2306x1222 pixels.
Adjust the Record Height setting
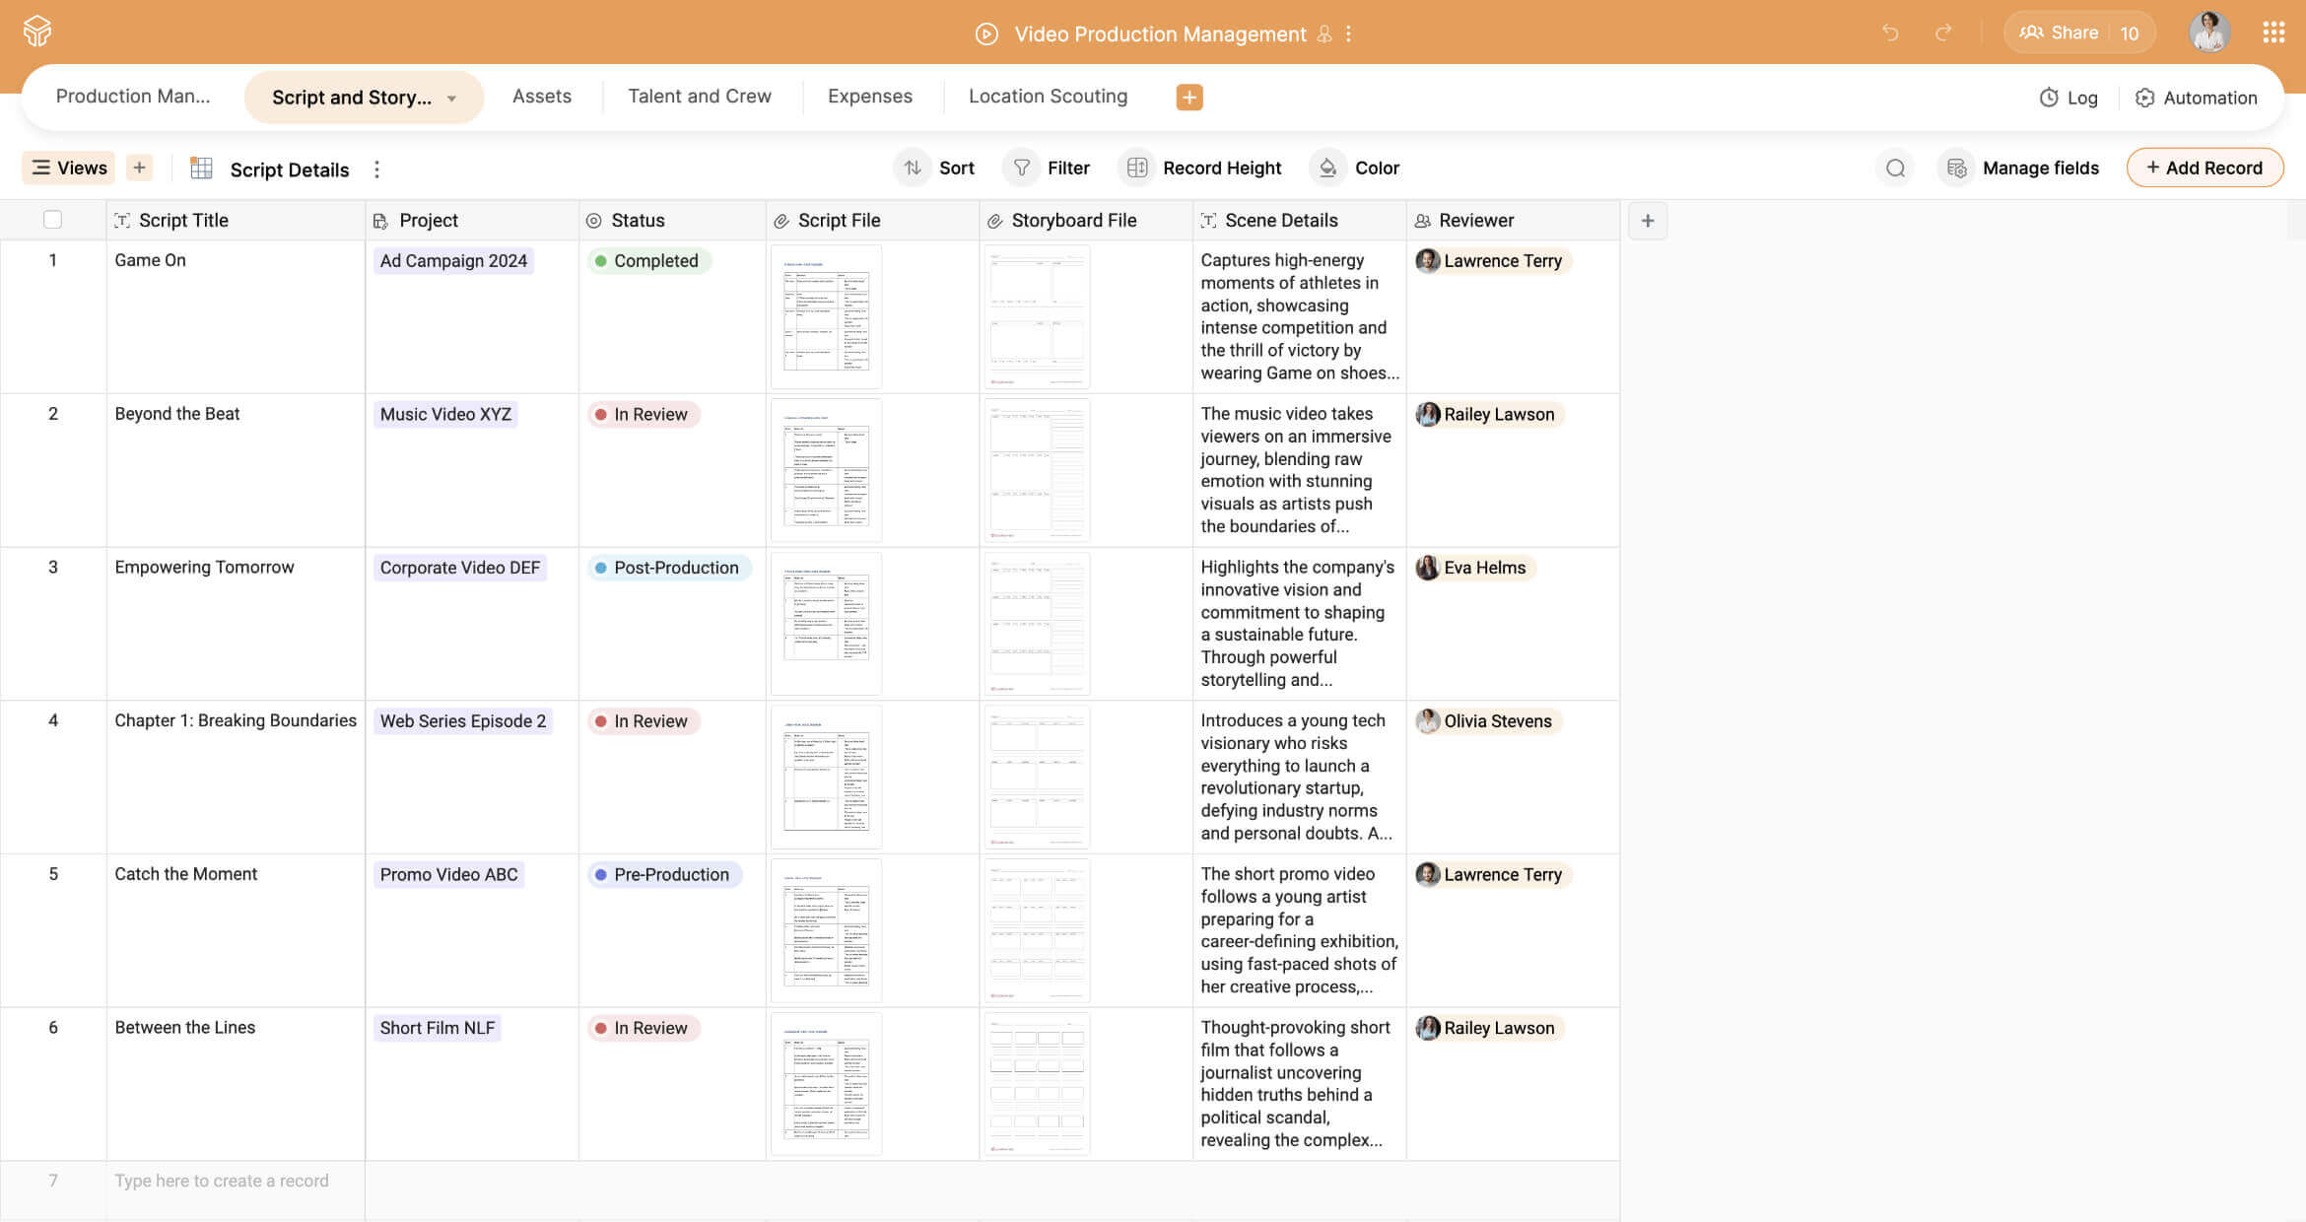pyautogui.click(x=1200, y=168)
